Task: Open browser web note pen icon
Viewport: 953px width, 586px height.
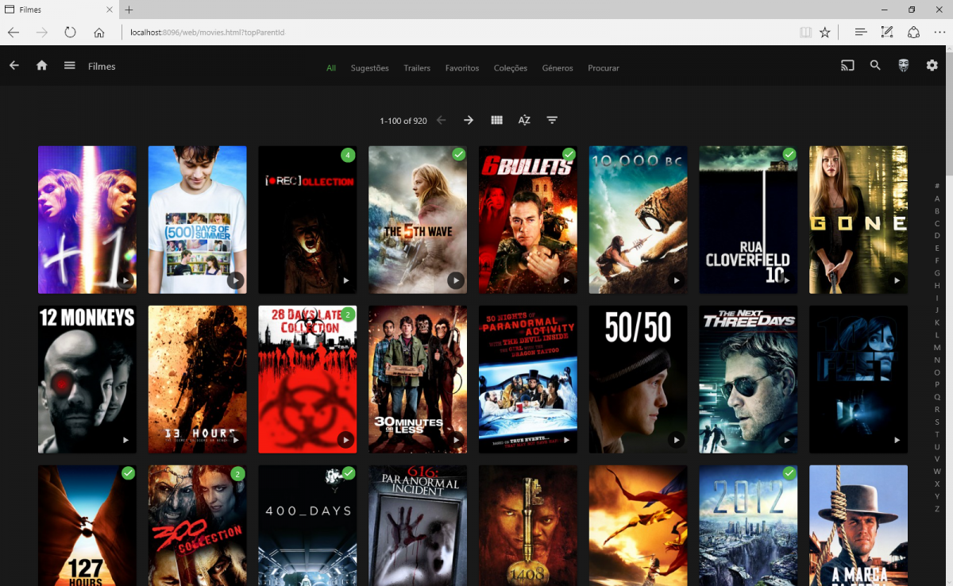Action: point(887,33)
